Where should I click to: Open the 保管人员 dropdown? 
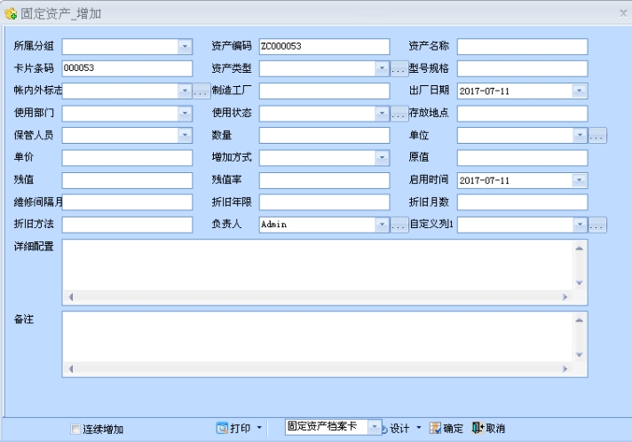tap(185, 136)
